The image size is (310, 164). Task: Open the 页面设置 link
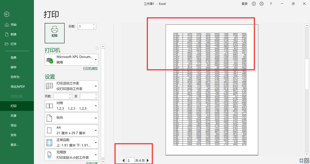(x=92, y=163)
